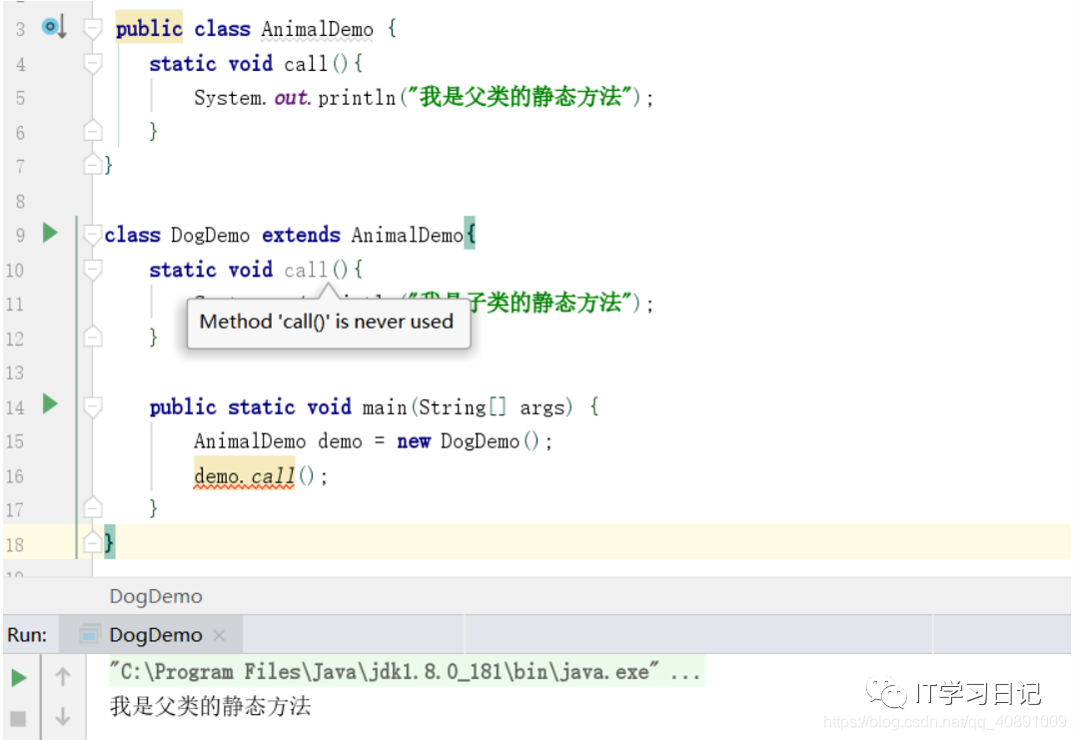Click the Run: panel label
Image resolution: width=1076 pixels, height=740 pixels.
[27, 635]
